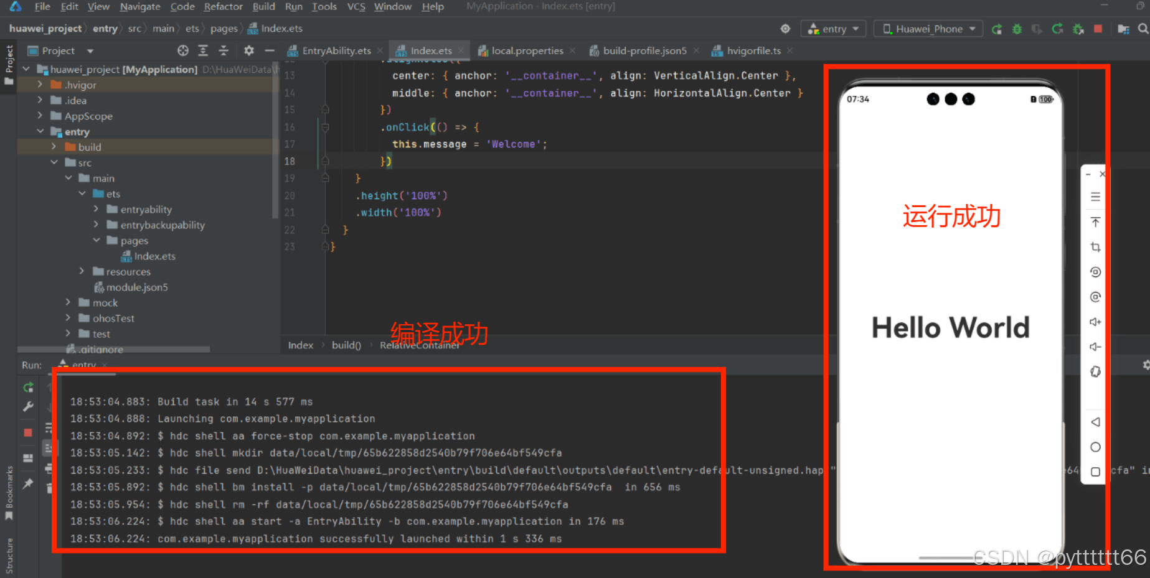The height and width of the screenshot is (578, 1150).
Task: Click the emulator recent apps square button
Action: tap(1095, 472)
